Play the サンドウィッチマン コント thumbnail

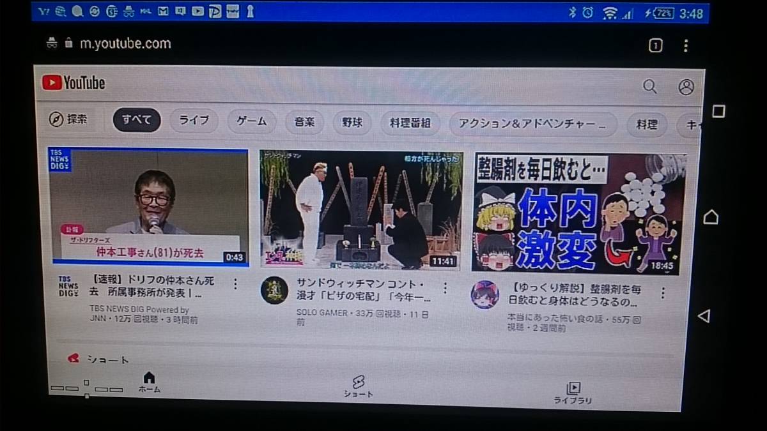pyautogui.click(x=360, y=210)
